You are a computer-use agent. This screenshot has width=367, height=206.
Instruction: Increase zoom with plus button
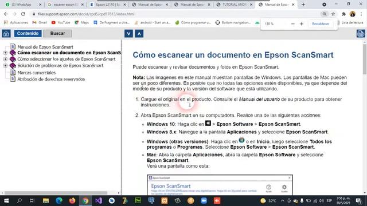(302, 24)
